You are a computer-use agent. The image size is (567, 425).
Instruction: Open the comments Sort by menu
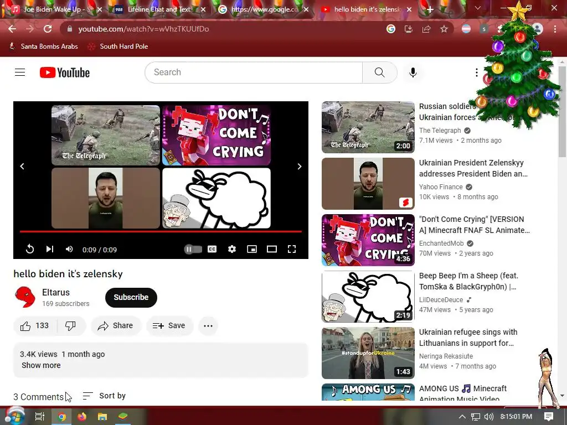click(x=104, y=396)
